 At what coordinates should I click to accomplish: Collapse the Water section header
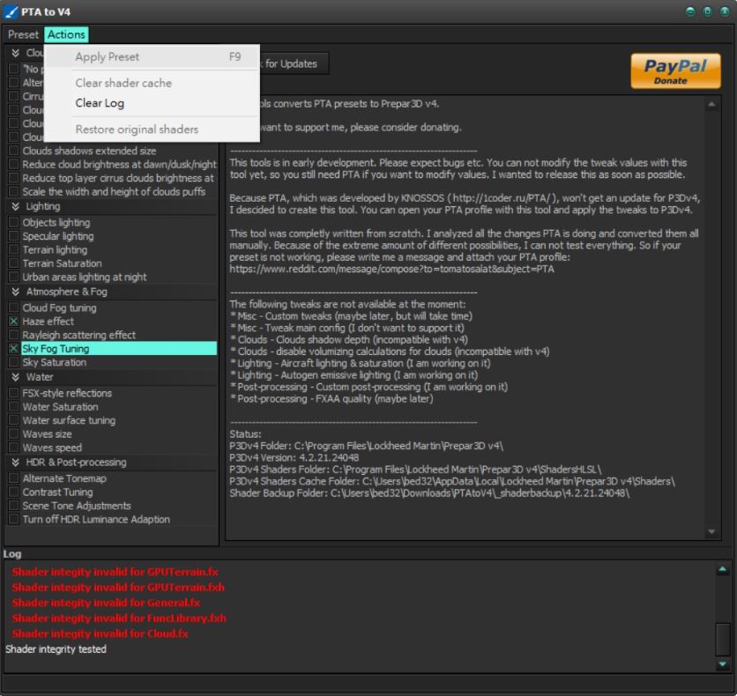[x=16, y=377]
